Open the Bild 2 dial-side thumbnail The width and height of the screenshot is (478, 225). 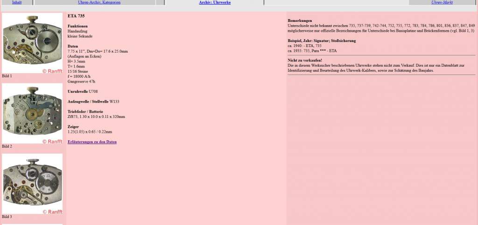[x=32, y=113]
